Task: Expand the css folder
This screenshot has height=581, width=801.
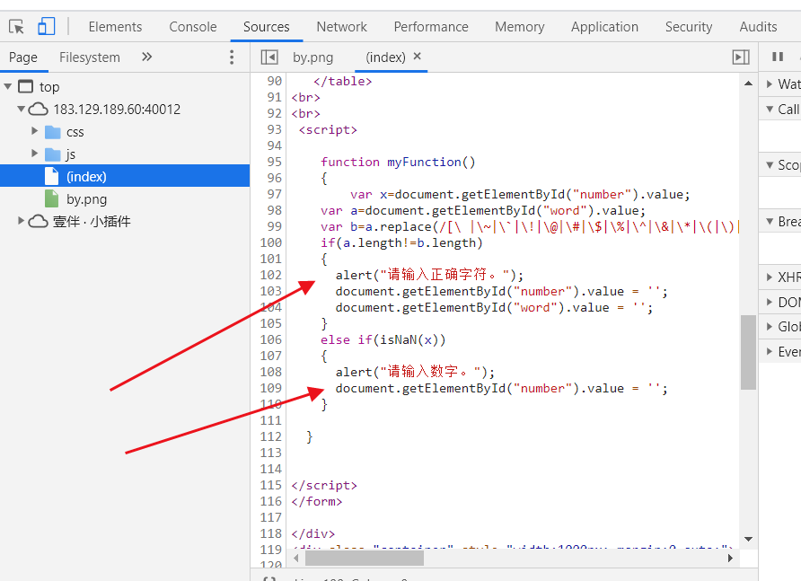Action: pos(35,131)
